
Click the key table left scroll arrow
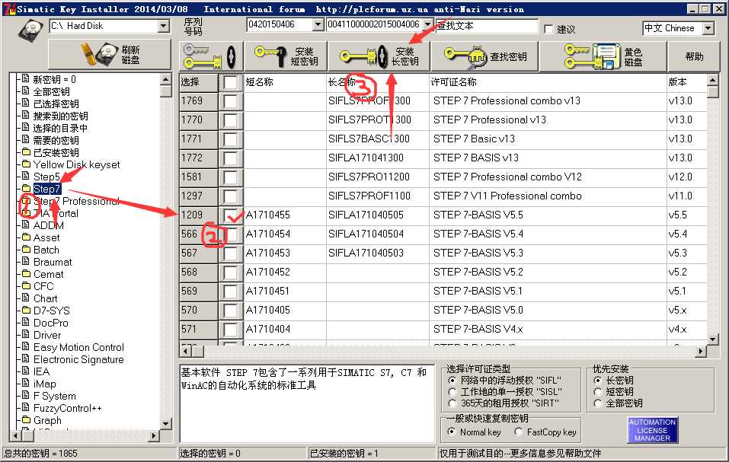[186, 352]
